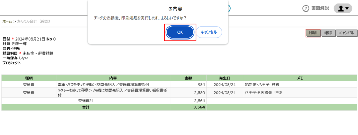Click the かんたん会計（確認） breadcrumb text
This screenshot has height=135, width=358.
tap(34, 21)
